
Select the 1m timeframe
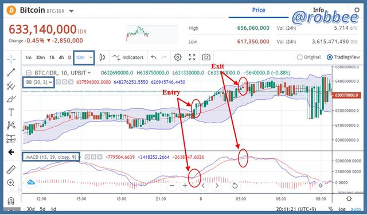(28, 57)
